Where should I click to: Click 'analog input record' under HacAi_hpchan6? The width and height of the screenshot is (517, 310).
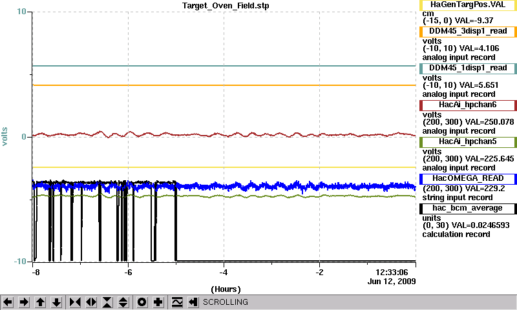click(x=459, y=131)
